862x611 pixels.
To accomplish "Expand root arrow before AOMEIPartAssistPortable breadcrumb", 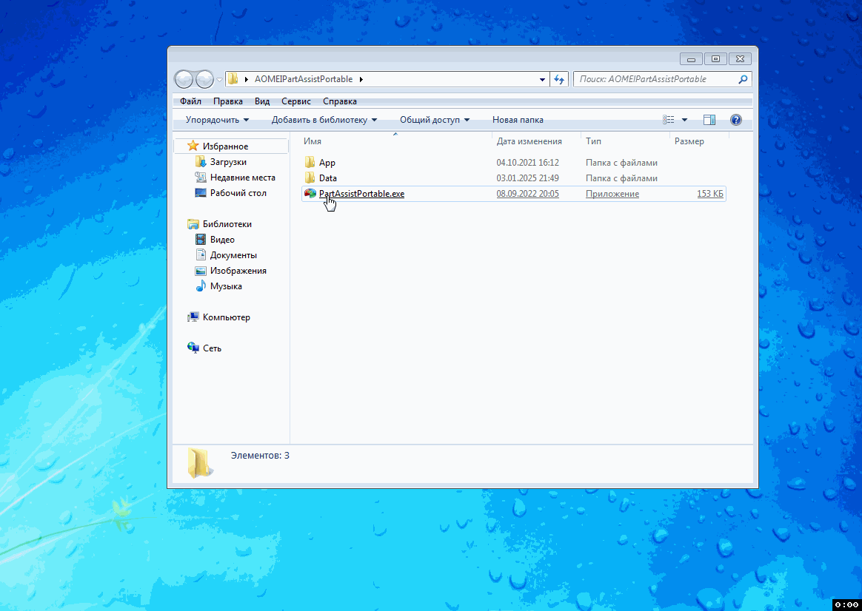I will [x=247, y=79].
